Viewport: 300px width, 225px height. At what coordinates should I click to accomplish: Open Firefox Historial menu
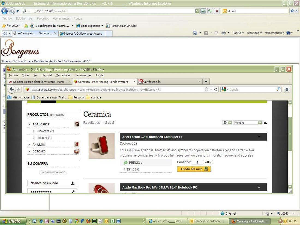(x=47, y=75)
